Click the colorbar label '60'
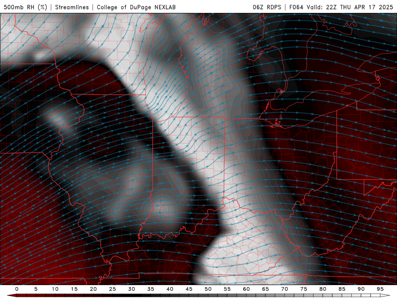The image size is (397, 298). click(246, 289)
